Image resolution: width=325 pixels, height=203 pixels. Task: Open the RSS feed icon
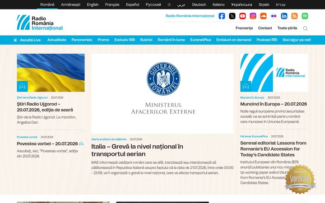294,16
